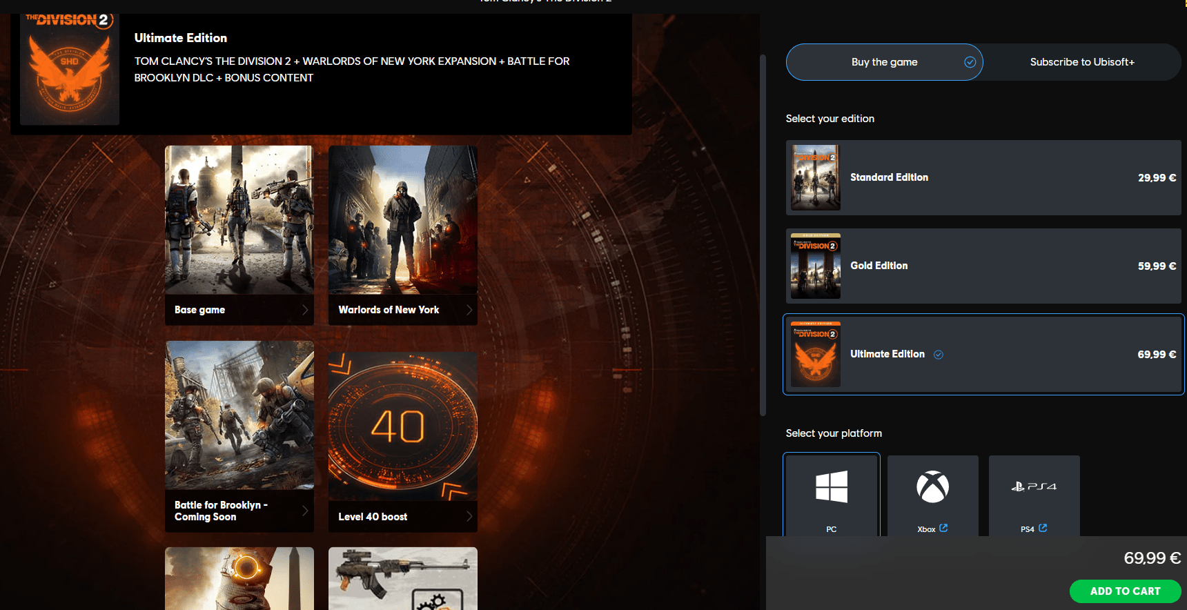
Task: Select Buy the game option
Action: pyautogui.click(x=885, y=62)
